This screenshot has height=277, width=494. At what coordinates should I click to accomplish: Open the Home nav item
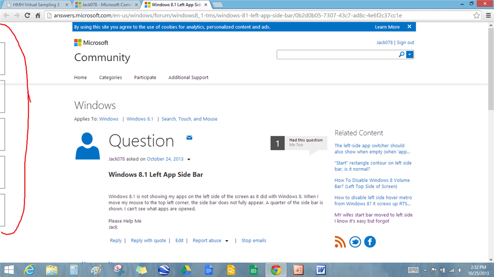(81, 78)
